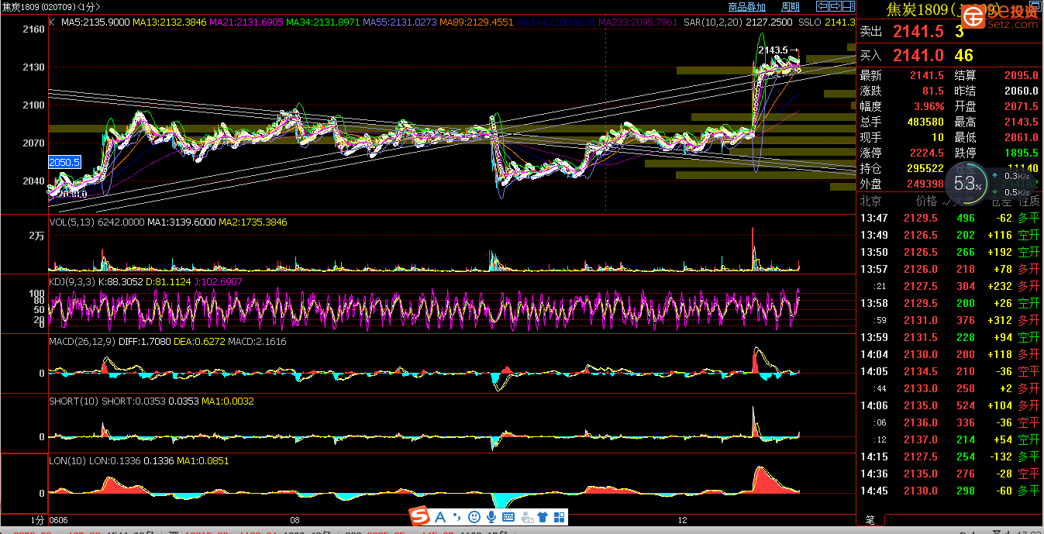The height and width of the screenshot is (534, 1044).
Task: Select the 笔 tab below the trade list
Action: tap(870, 520)
